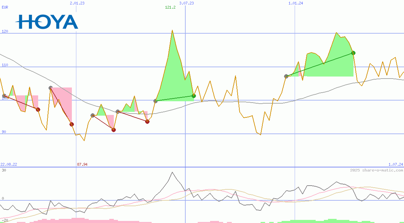
Task: Click the last red exit dot before the 121.2 rally
Action: click(x=148, y=122)
